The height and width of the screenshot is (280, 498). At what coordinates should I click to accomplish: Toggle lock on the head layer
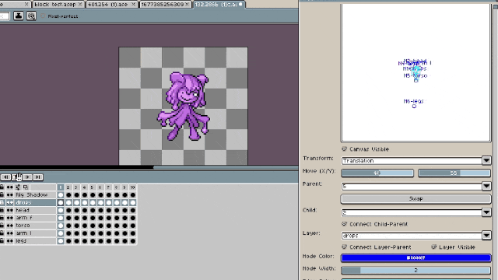(x=2, y=210)
